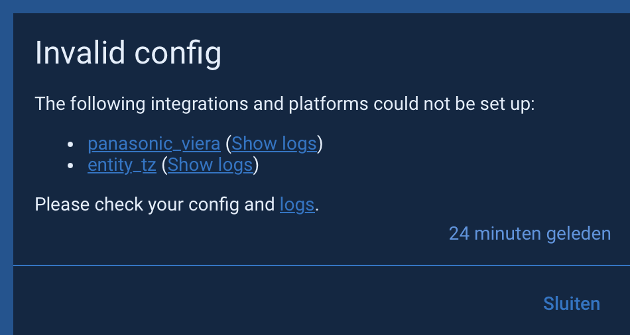Click the bullet before panasonic_viera
The image size is (630, 335).
click(71, 144)
